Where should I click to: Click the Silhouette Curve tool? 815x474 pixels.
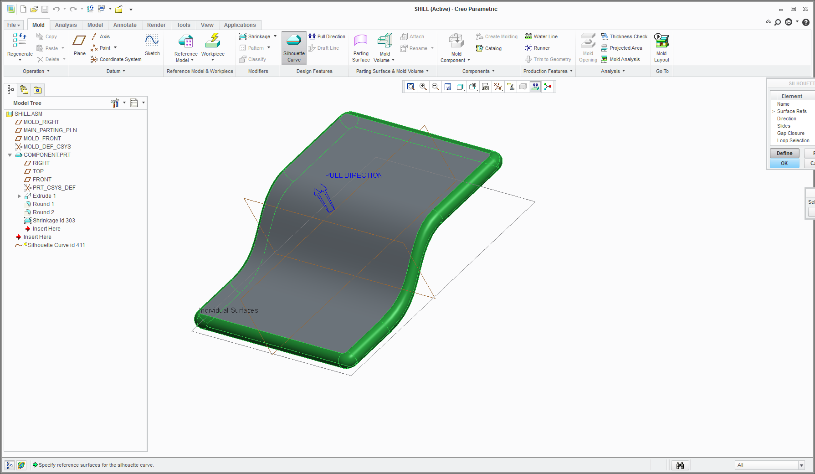(294, 47)
